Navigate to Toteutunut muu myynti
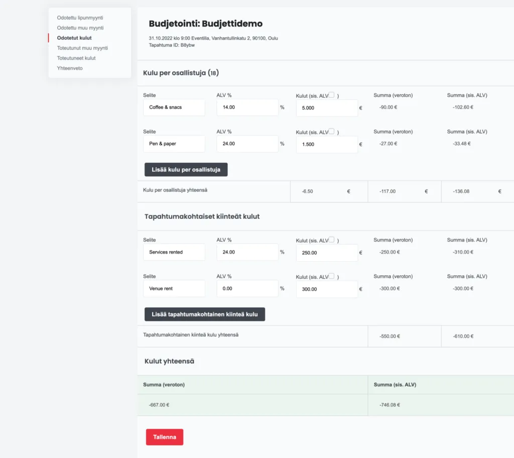This screenshot has width=514, height=458. click(x=82, y=48)
